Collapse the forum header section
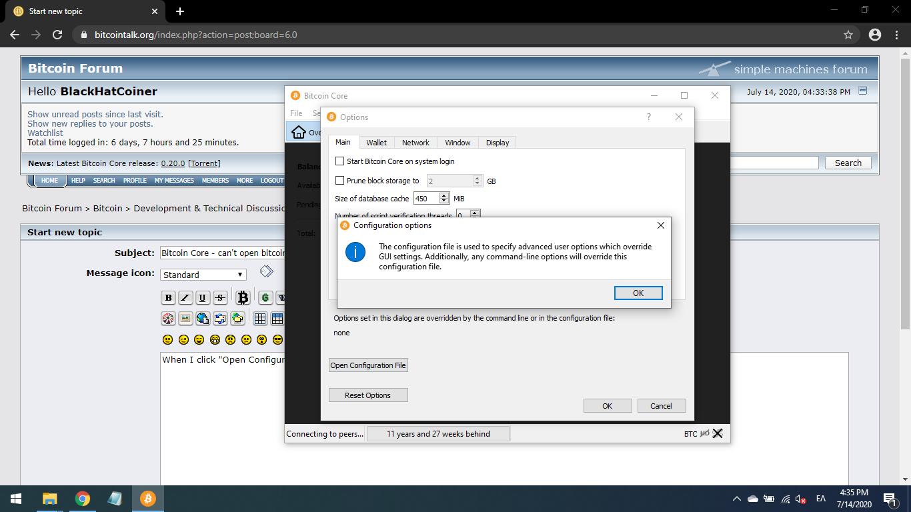The width and height of the screenshot is (911, 512). coord(863,91)
